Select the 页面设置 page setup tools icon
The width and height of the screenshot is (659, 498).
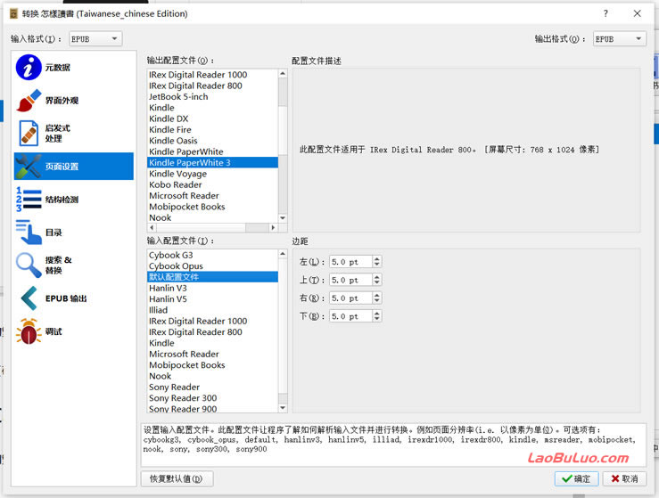click(x=29, y=167)
